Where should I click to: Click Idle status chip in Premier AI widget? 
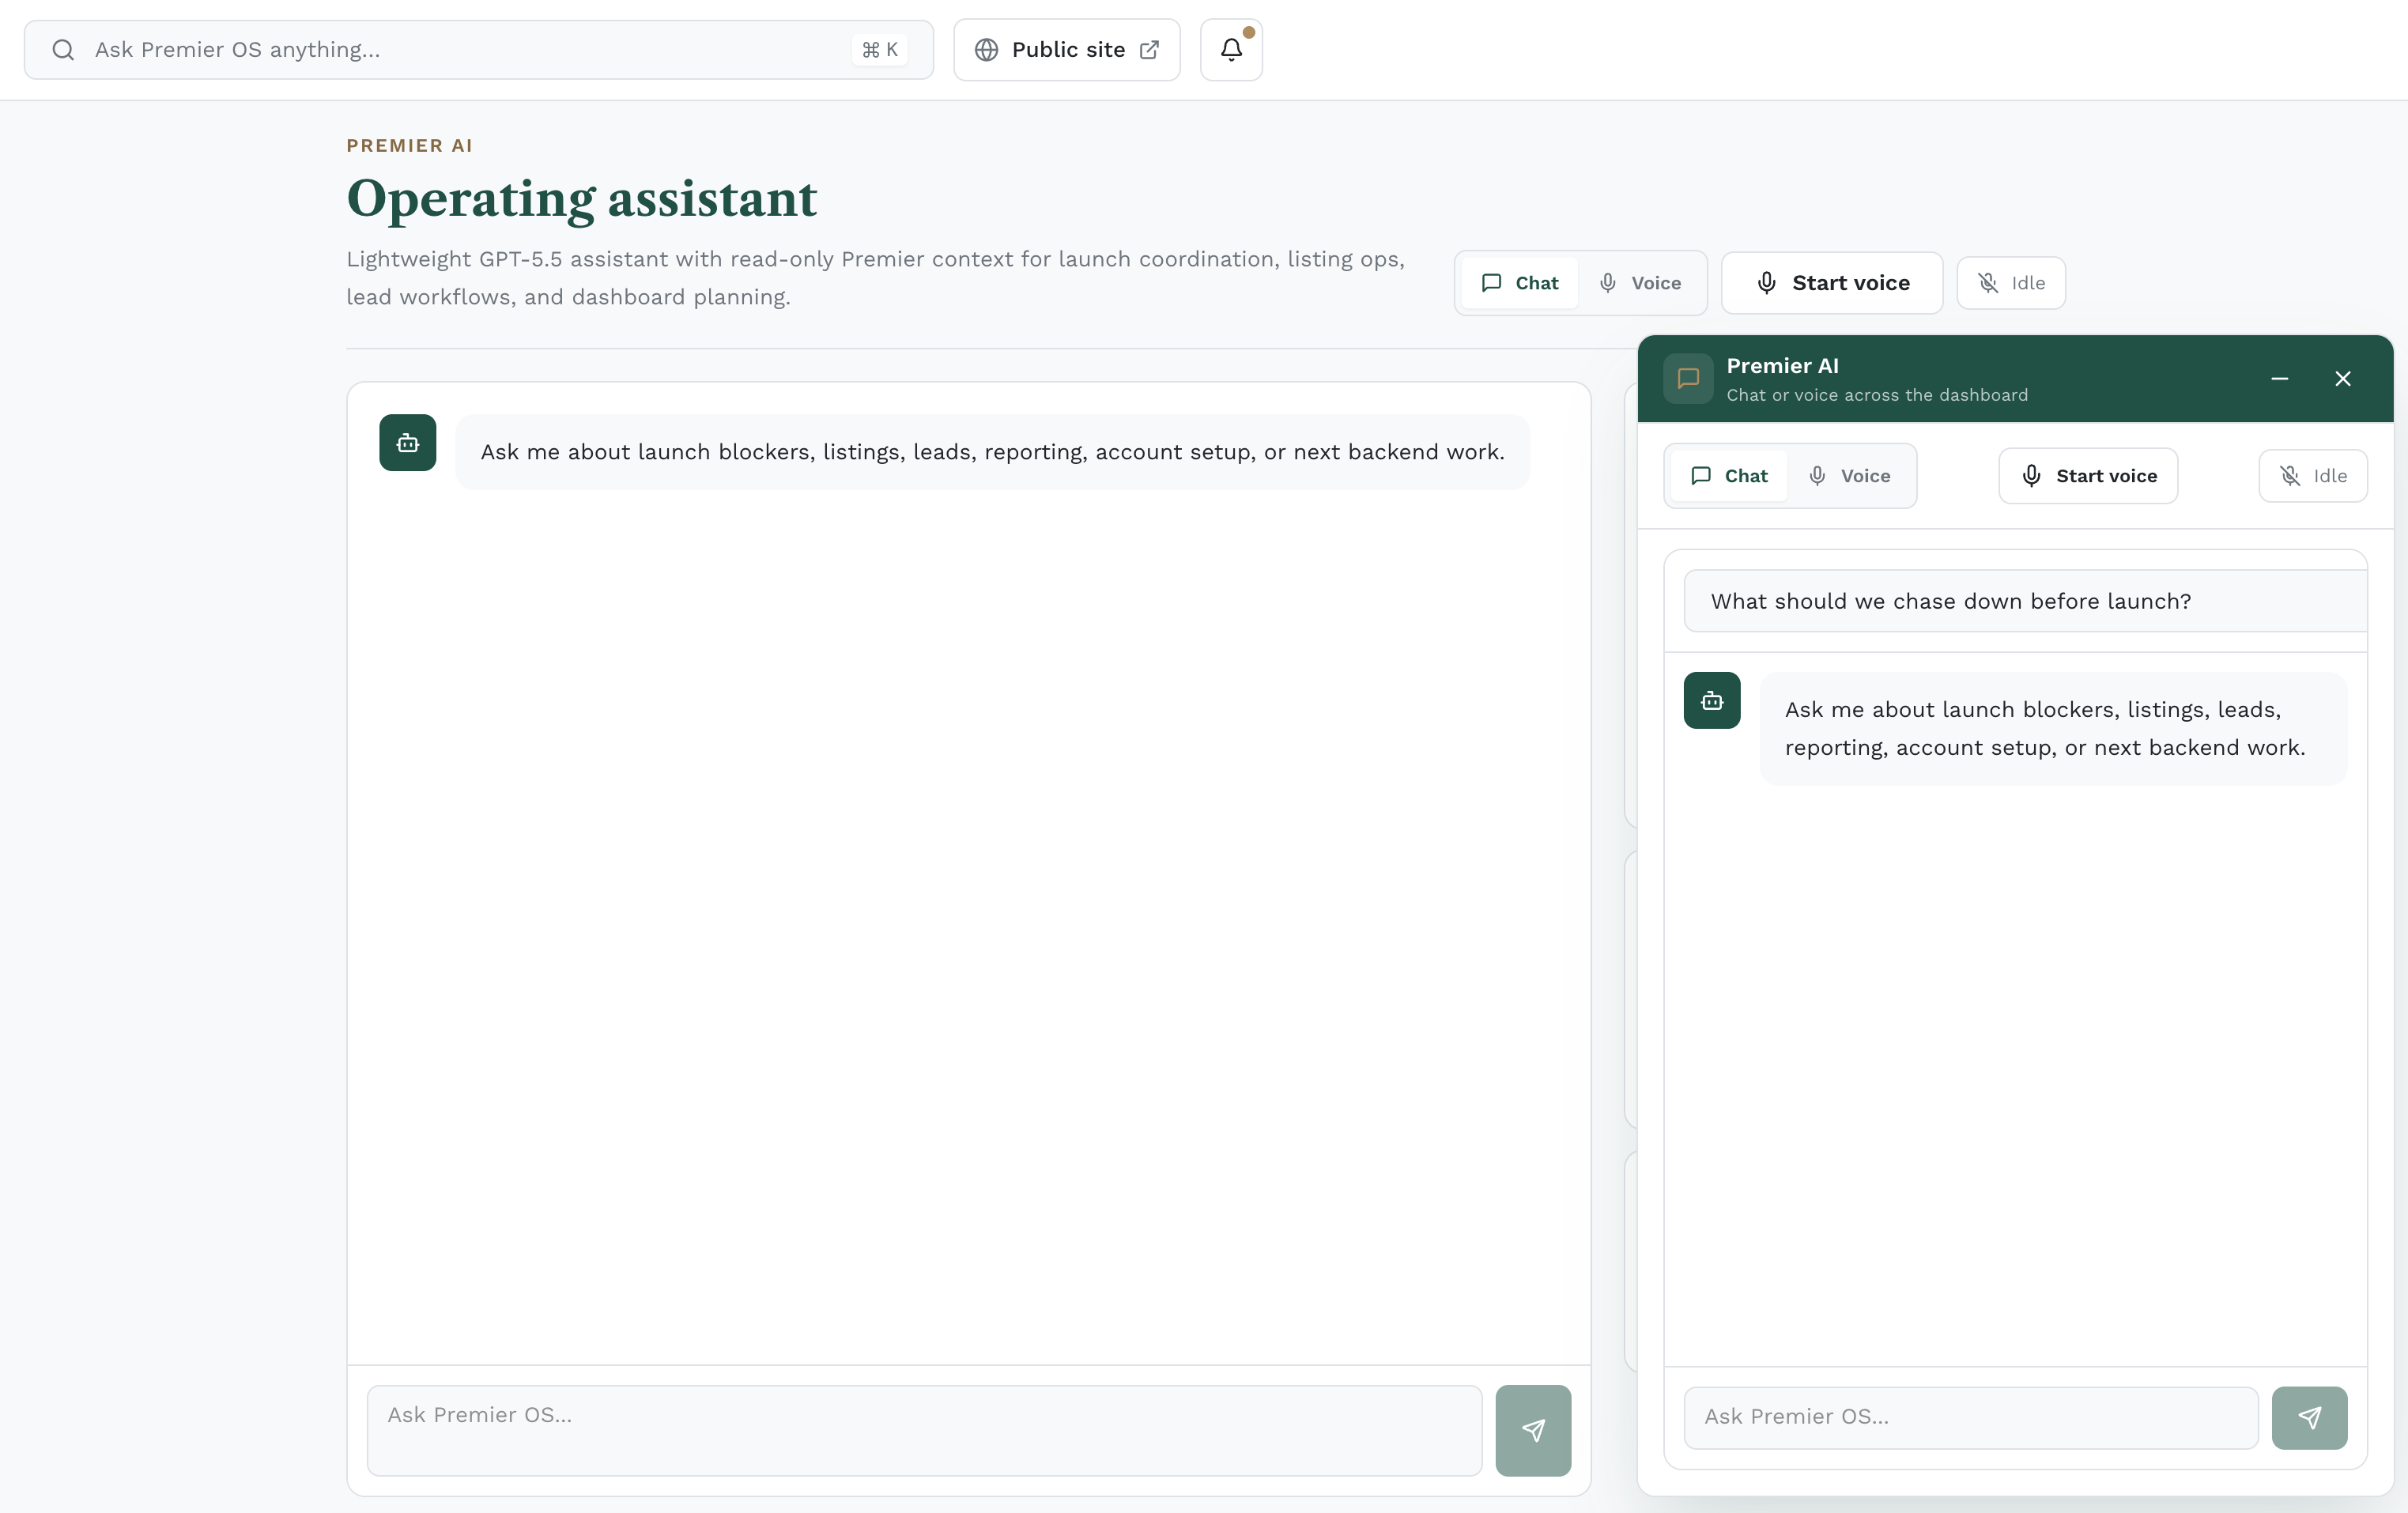(2313, 476)
